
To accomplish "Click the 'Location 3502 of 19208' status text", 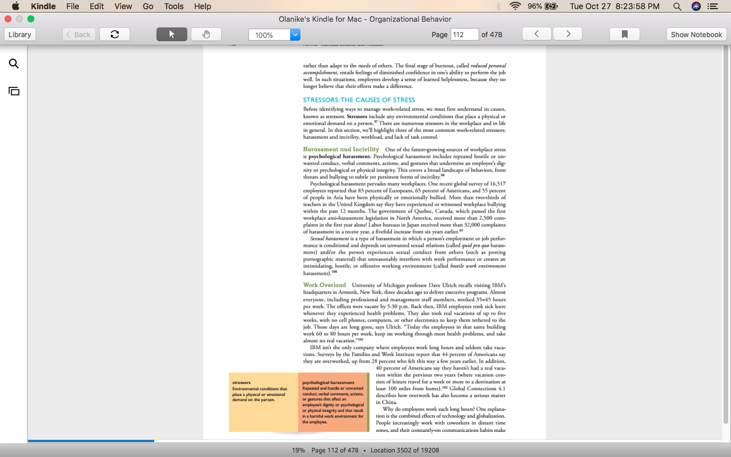I will click(405, 450).
